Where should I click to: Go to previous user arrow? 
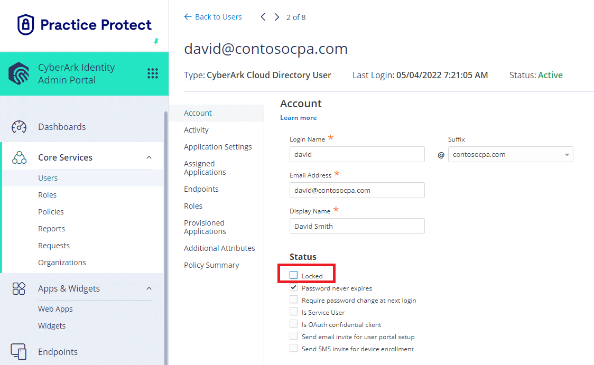(x=263, y=17)
